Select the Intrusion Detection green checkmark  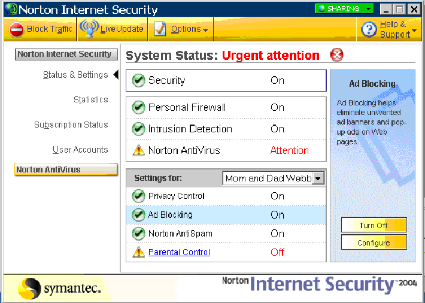point(138,129)
